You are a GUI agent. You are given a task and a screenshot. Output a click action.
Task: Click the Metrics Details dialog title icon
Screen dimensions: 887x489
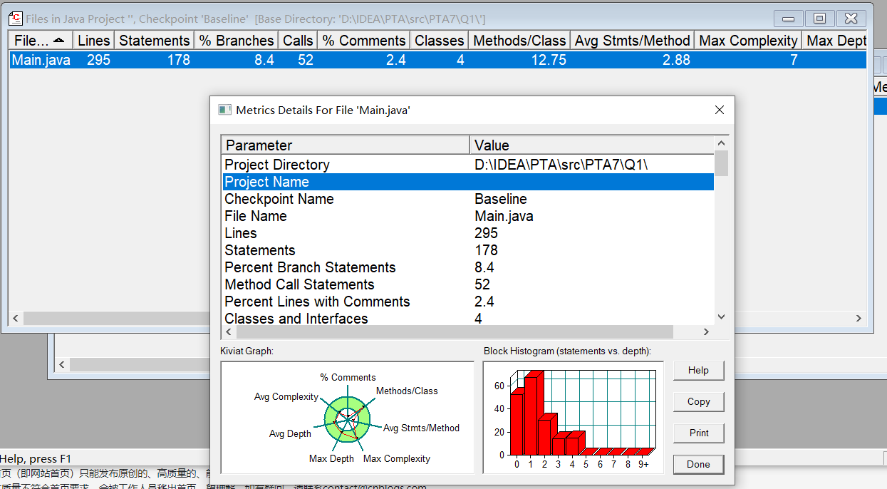225,110
